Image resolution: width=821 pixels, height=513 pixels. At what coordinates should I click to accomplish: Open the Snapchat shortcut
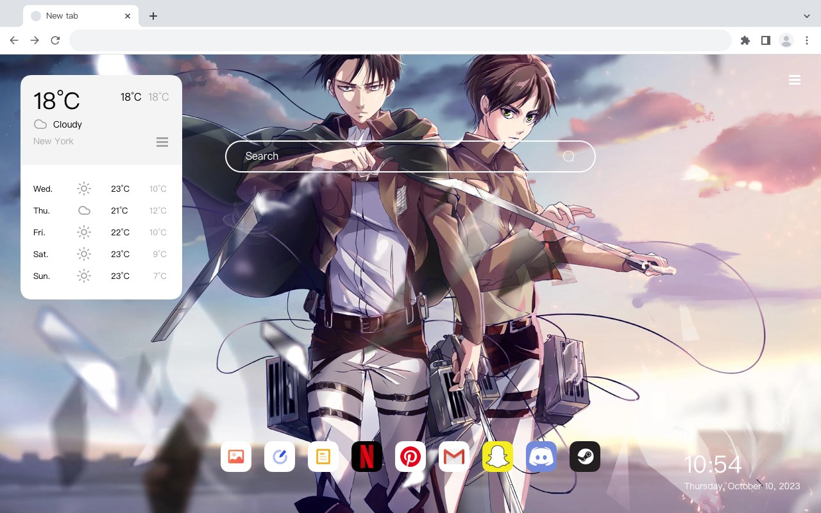point(498,457)
